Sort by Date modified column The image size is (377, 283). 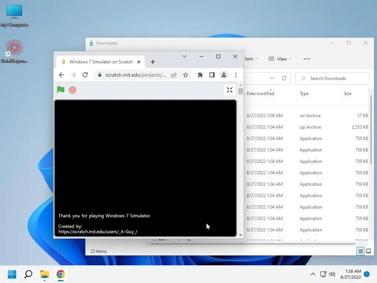pyautogui.click(x=260, y=94)
